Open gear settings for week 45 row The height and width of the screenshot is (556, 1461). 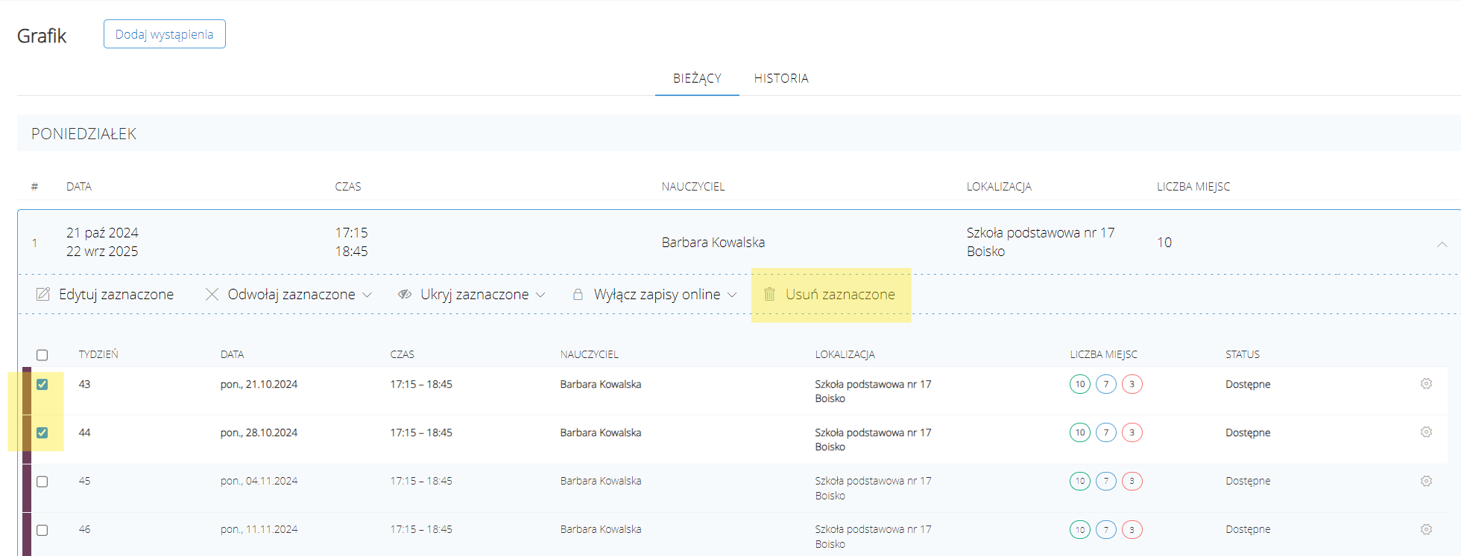(x=1426, y=481)
